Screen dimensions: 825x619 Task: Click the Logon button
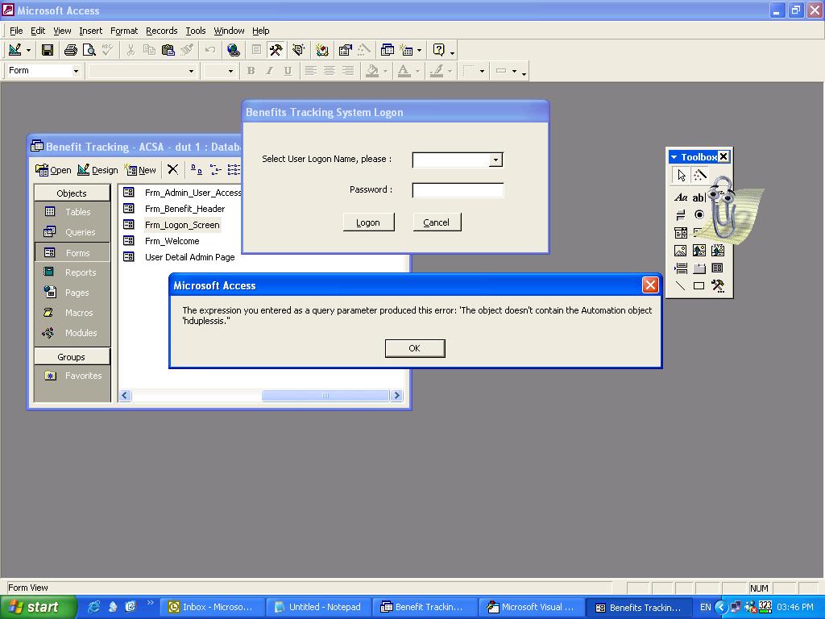pos(368,222)
